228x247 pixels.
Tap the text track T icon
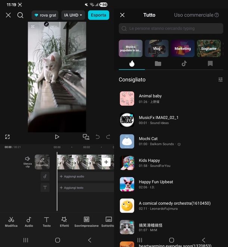pos(45,188)
